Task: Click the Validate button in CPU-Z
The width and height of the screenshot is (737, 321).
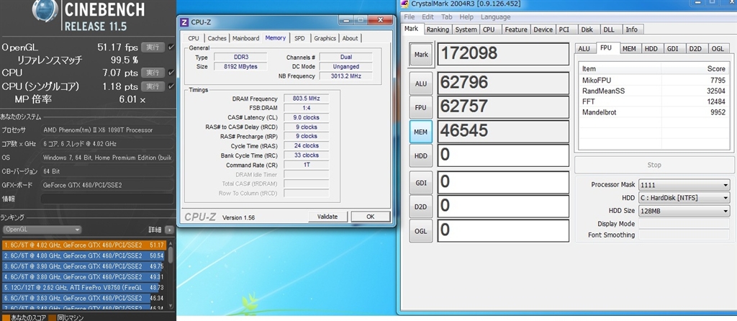Action: (x=327, y=217)
